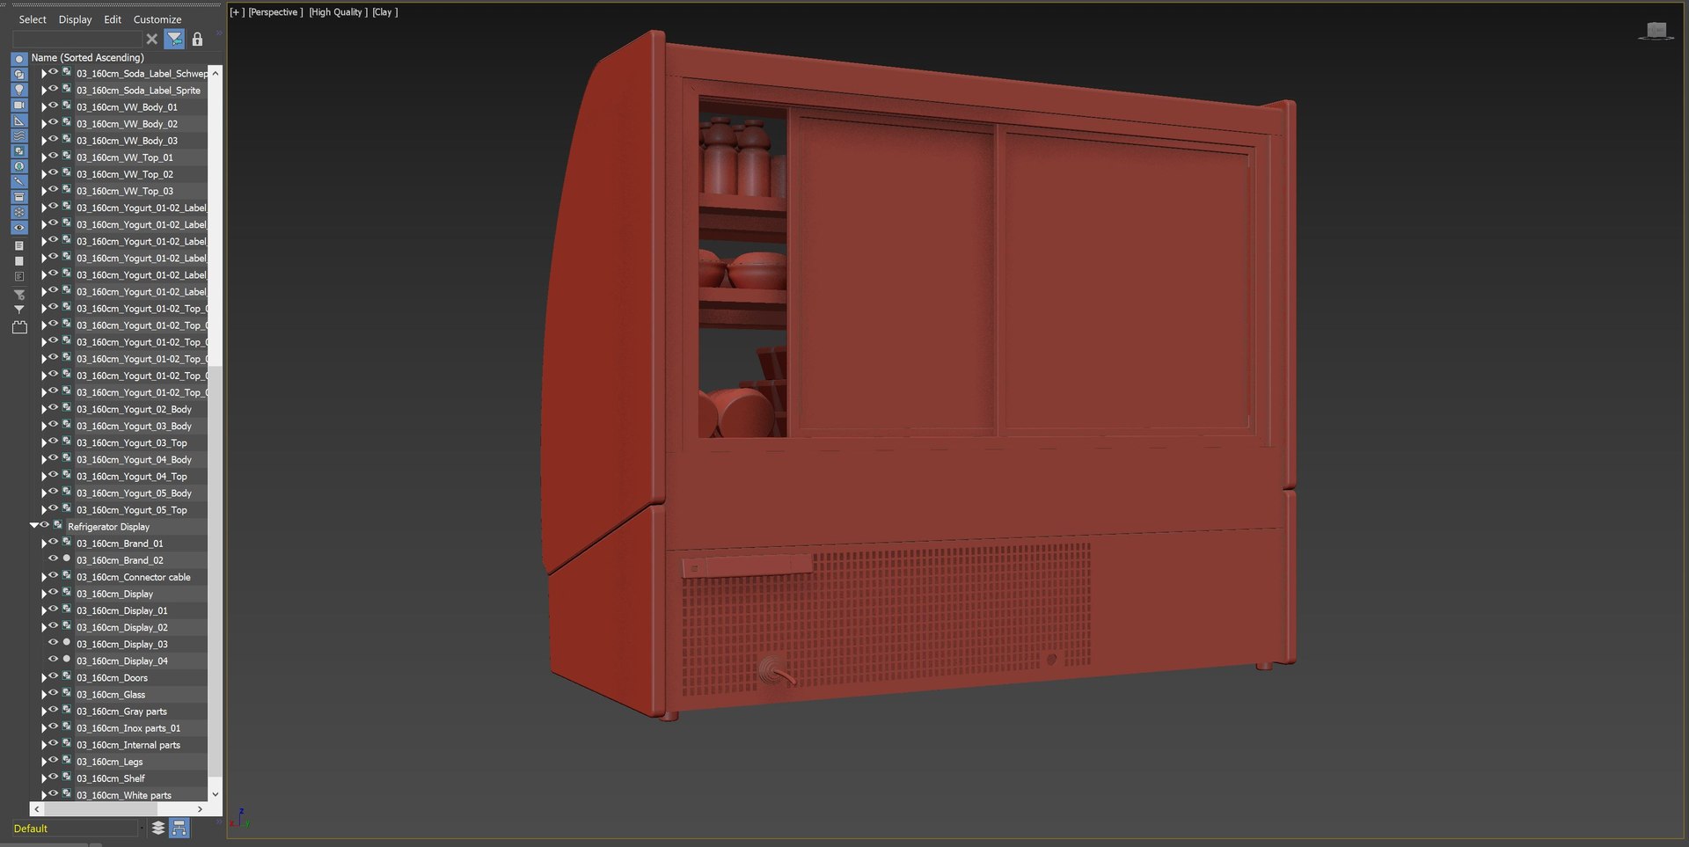Click the Invert Display icon
Viewport: 1689px width, 847px height.
[x=18, y=276]
